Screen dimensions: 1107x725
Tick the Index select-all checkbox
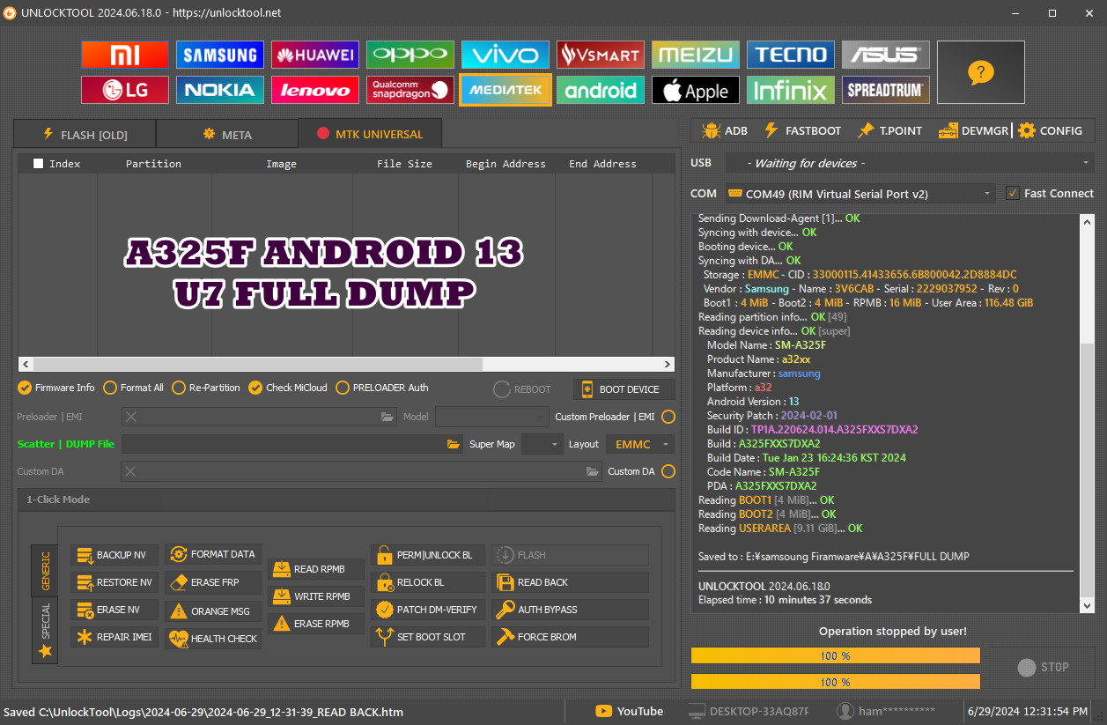38,163
